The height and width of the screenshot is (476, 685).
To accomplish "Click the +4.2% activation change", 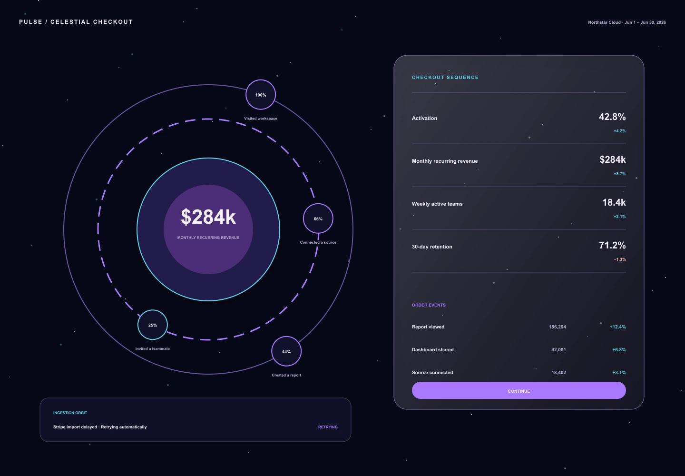I will pos(620,131).
